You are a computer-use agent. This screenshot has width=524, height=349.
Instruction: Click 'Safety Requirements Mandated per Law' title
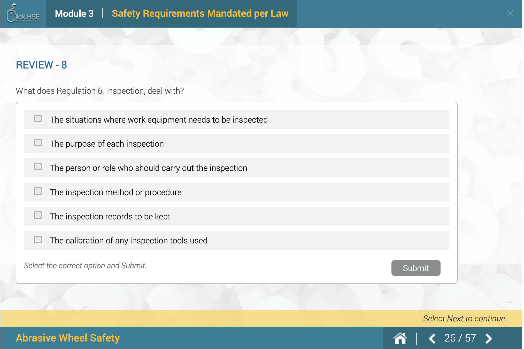click(200, 13)
